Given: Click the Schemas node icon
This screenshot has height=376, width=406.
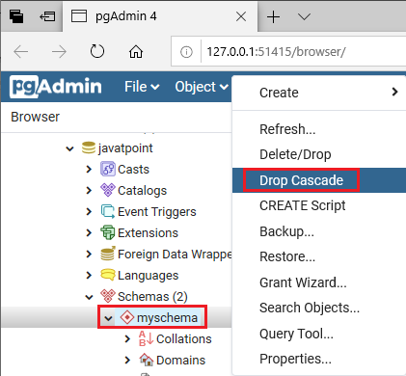Looking at the screenshot, I should 108,296.
